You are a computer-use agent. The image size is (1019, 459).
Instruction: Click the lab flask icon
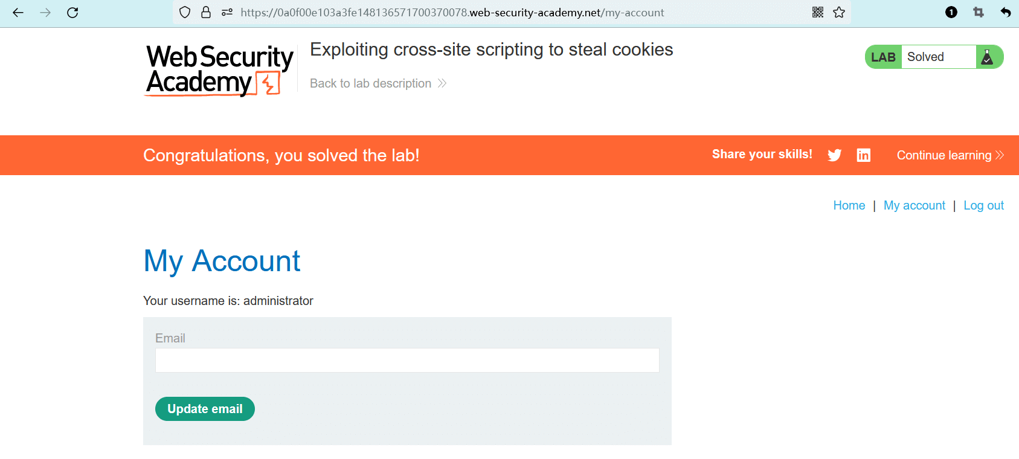[x=988, y=57]
